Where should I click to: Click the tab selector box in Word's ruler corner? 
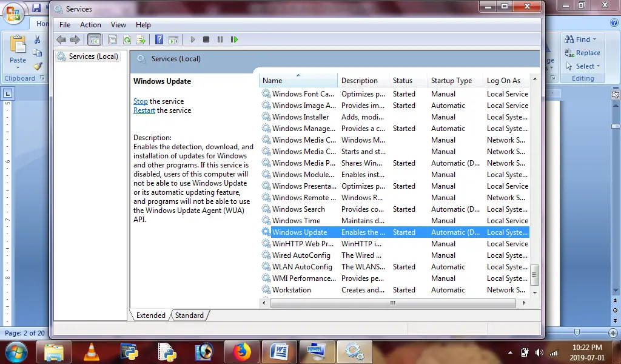pyautogui.click(x=7, y=94)
